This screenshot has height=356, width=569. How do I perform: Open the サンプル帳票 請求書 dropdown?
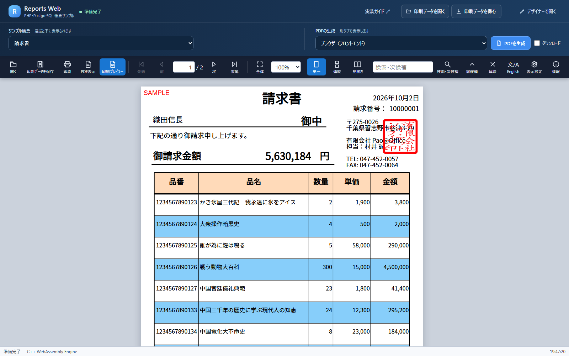pos(101,43)
